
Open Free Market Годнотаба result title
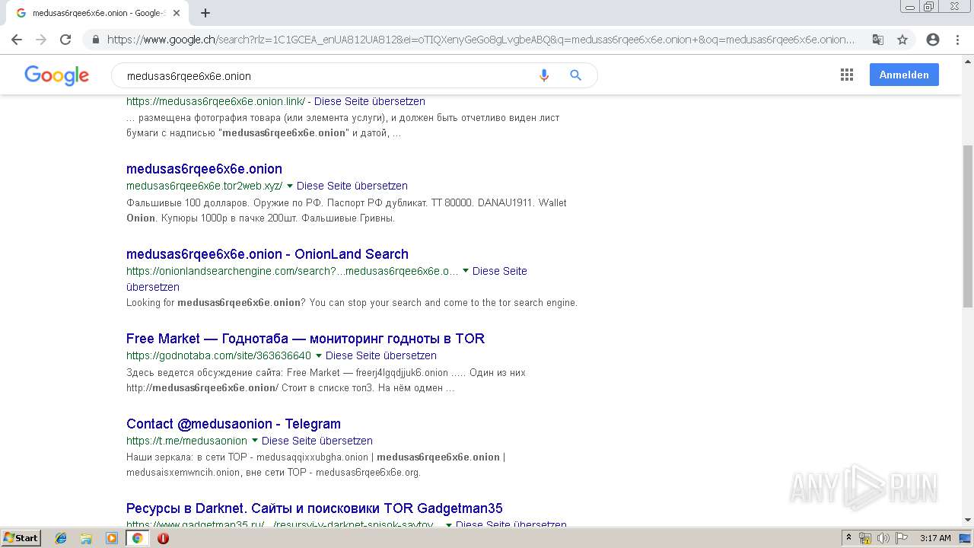(x=305, y=339)
